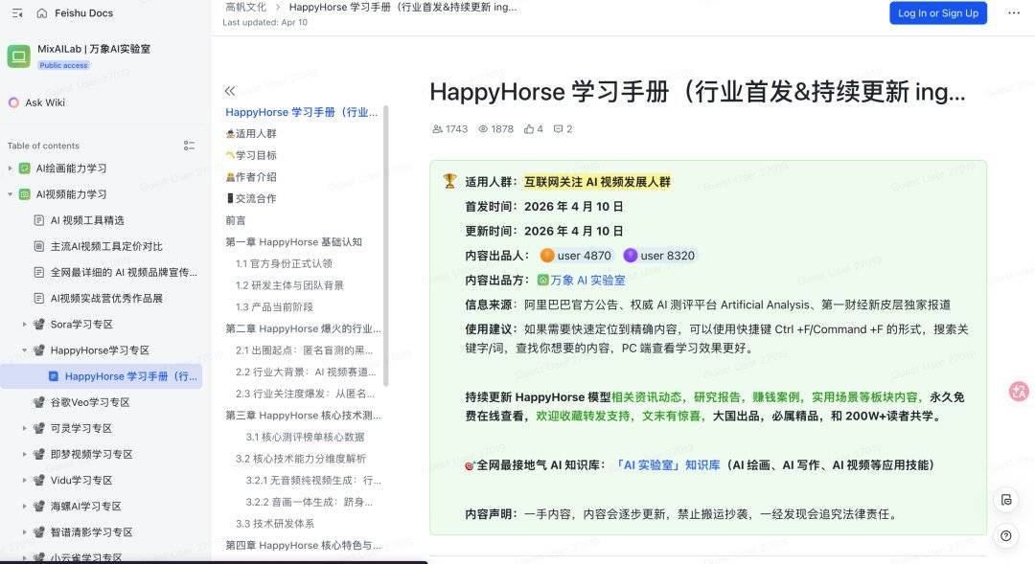Open 谷歌Veo学习专区 in sidebar

click(x=90, y=402)
